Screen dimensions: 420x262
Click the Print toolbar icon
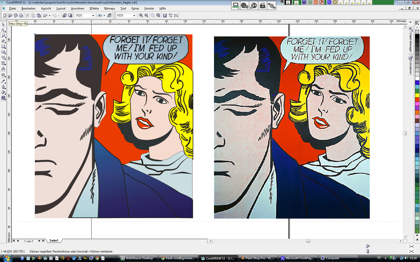pyautogui.click(x=21, y=15)
